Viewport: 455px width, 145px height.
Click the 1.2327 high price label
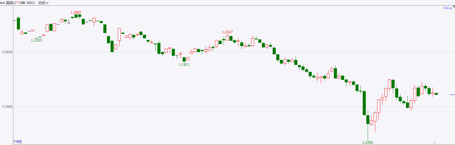227,32
